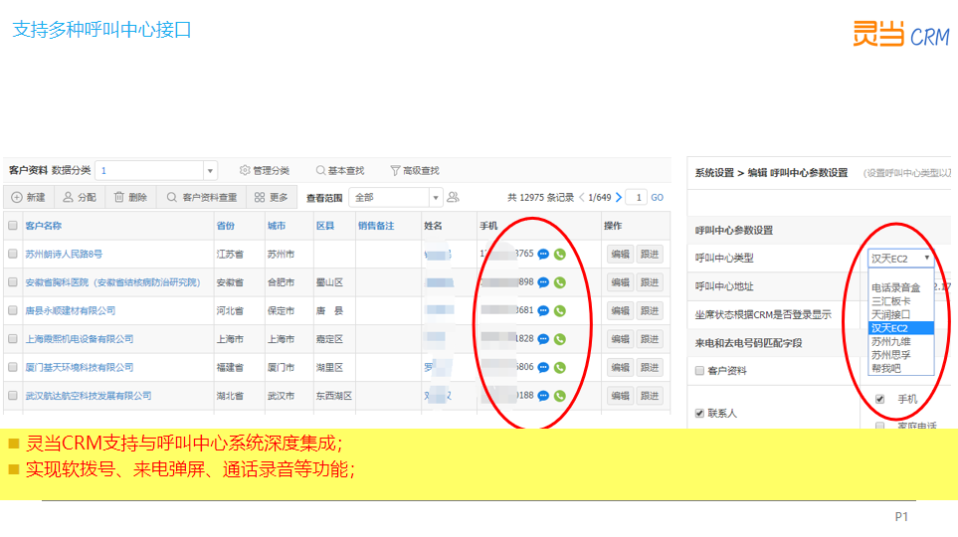Enable the 客户资料 matching checkbox
Image resolution: width=958 pixels, height=537 pixels.
point(700,370)
